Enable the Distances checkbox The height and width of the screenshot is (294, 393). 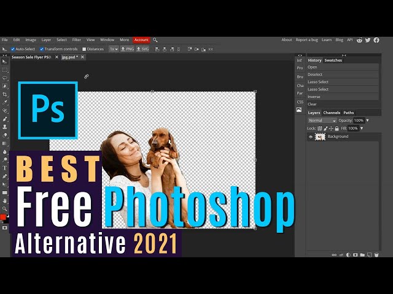point(84,49)
